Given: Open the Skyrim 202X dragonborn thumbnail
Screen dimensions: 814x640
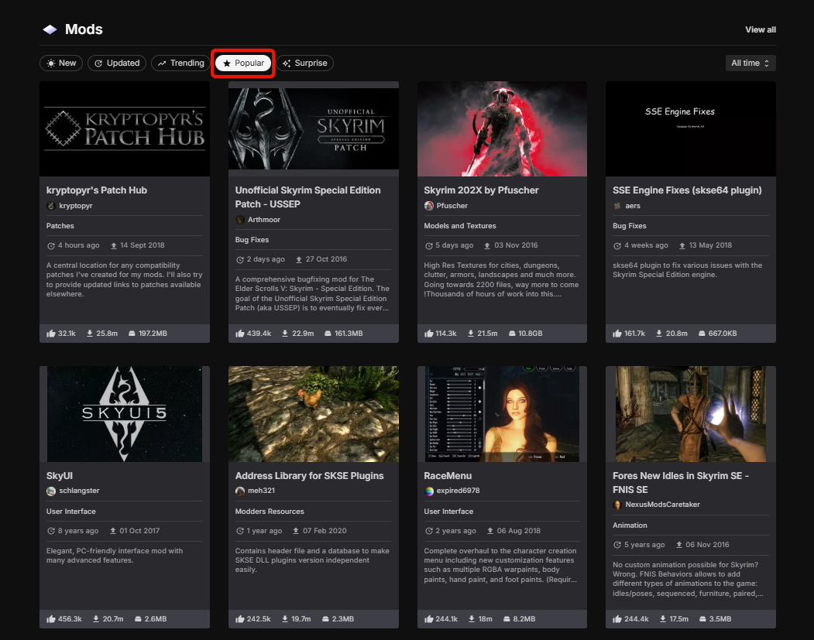Looking at the screenshot, I should pos(502,128).
